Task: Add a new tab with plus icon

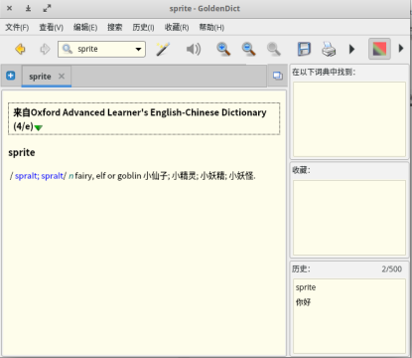Action: click(x=11, y=76)
